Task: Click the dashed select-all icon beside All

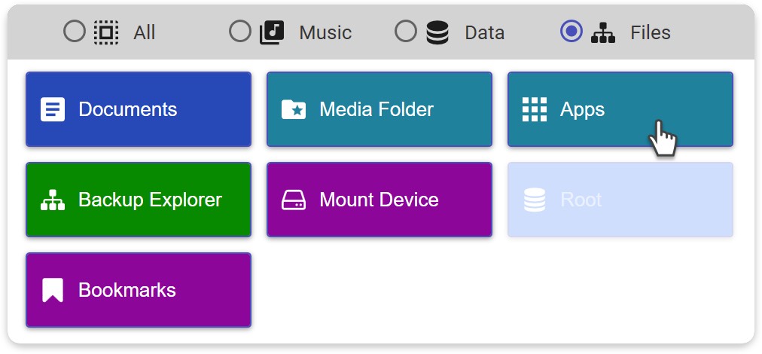Action: point(106,32)
